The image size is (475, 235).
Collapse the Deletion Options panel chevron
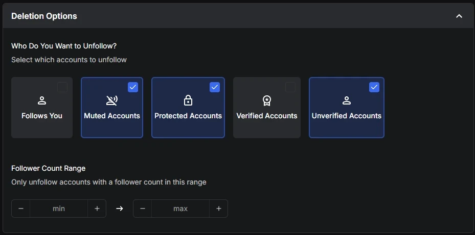pyautogui.click(x=459, y=16)
